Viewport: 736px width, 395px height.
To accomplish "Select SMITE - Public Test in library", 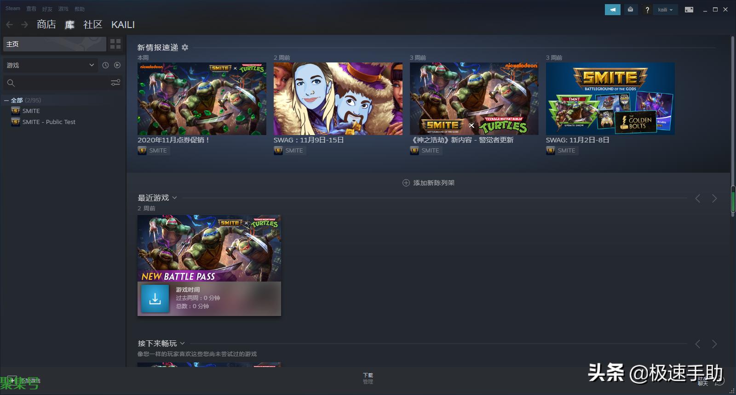I will point(49,122).
